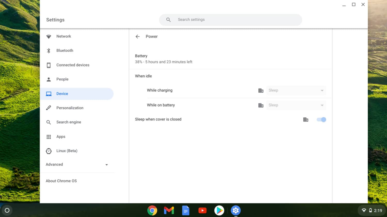Go back using the Power page arrow
The width and height of the screenshot is (387, 217).
tap(138, 37)
